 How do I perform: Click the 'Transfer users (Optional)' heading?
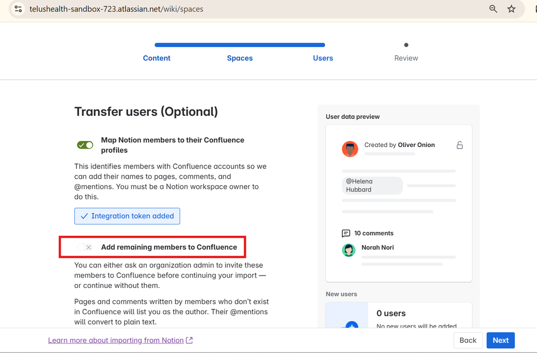click(x=146, y=111)
